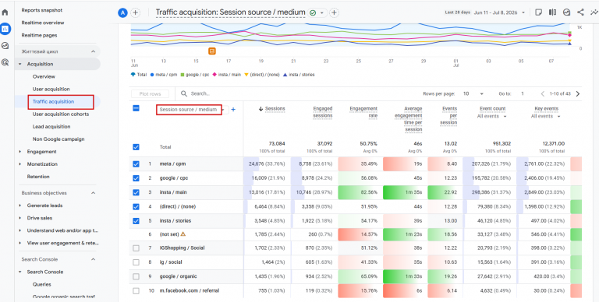Viewport: 599px width, 302px height.
Task: Open Acquisition Overview in the sidebar
Action: [x=44, y=76]
